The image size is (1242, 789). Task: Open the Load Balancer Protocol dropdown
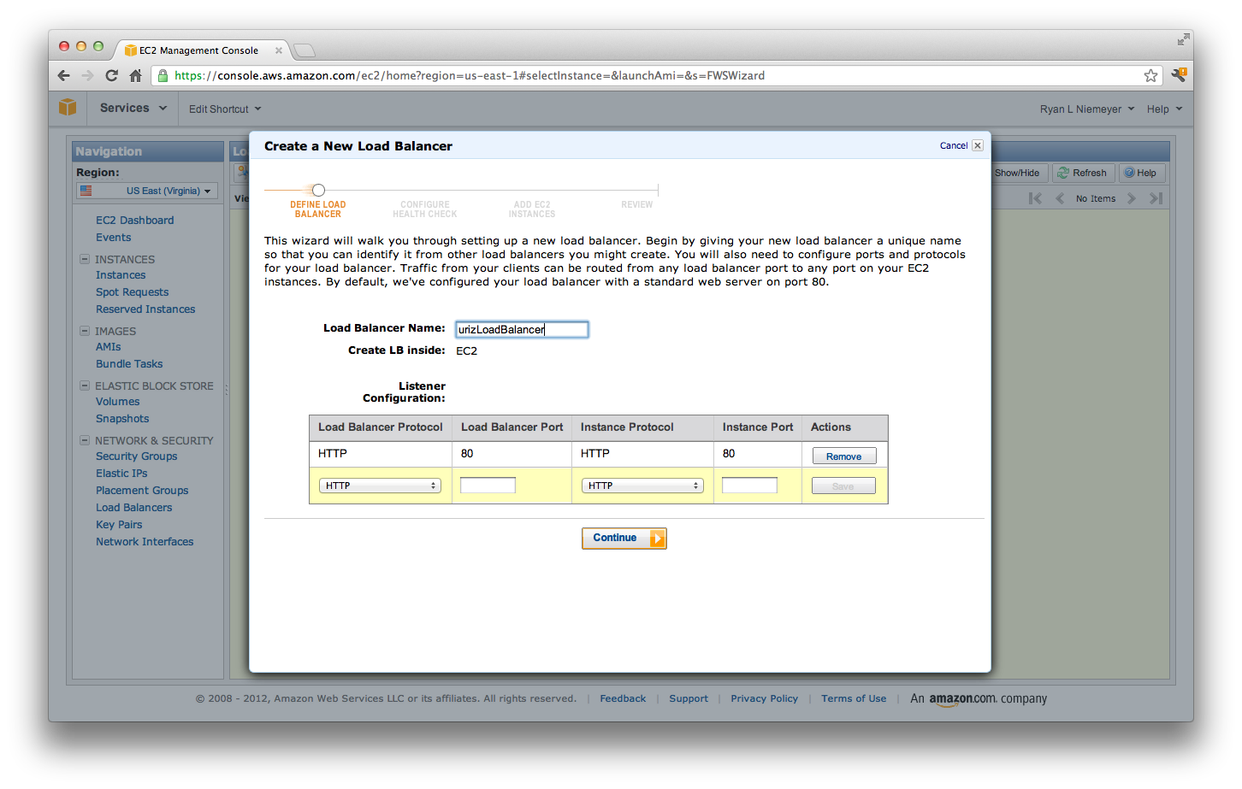pyautogui.click(x=380, y=486)
